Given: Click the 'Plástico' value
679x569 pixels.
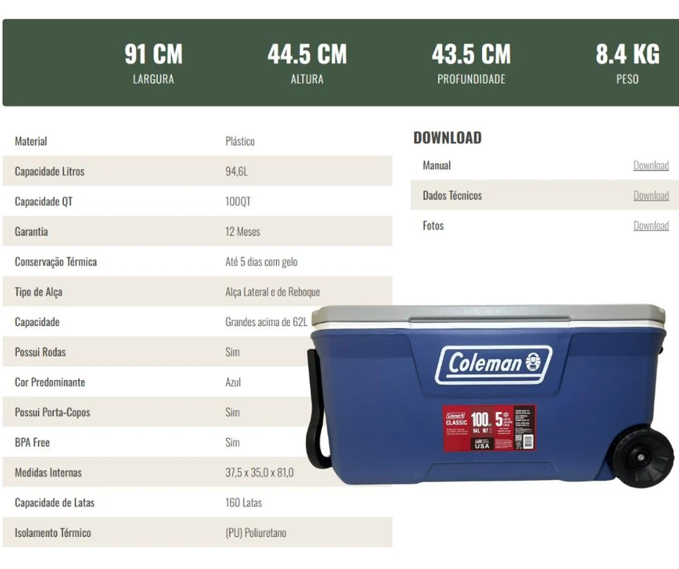Looking at the screenshot, I should coord(240,141).
